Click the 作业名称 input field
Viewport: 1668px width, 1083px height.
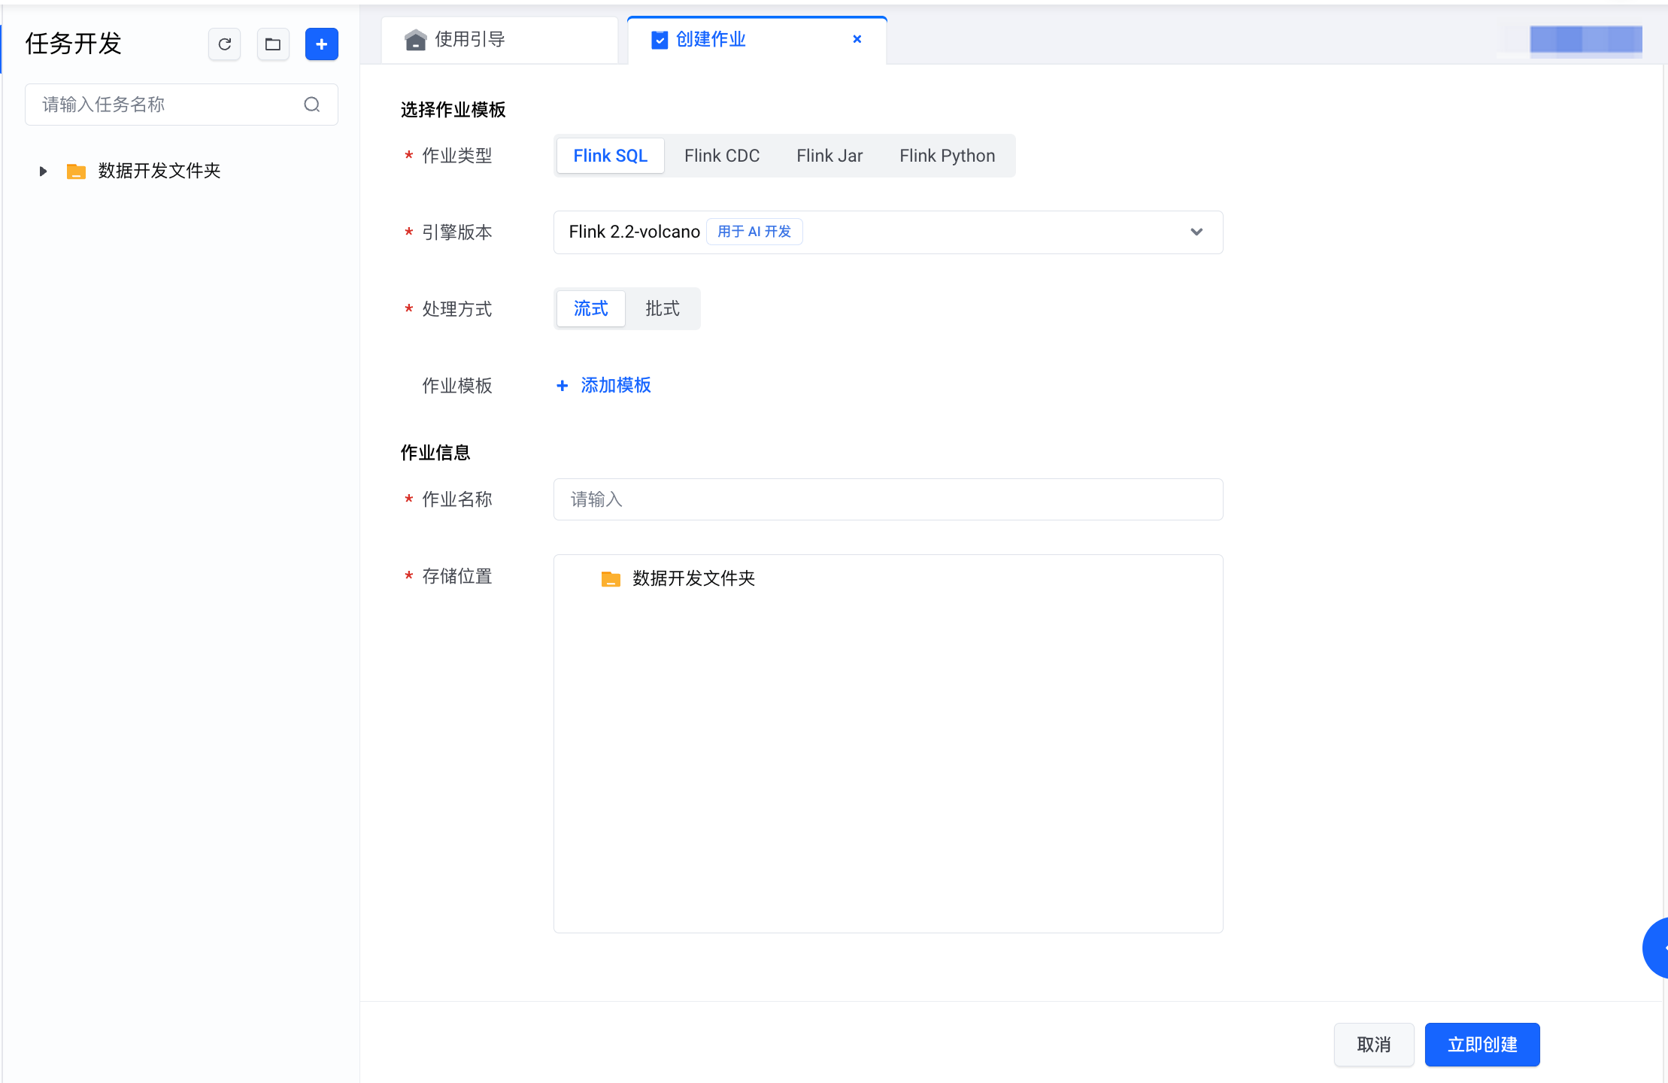(888, 499)
